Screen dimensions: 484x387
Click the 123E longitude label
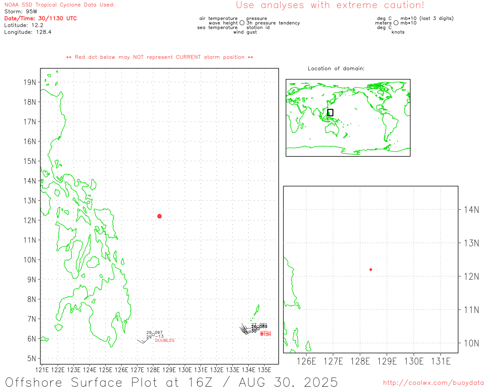pos(74,370)
